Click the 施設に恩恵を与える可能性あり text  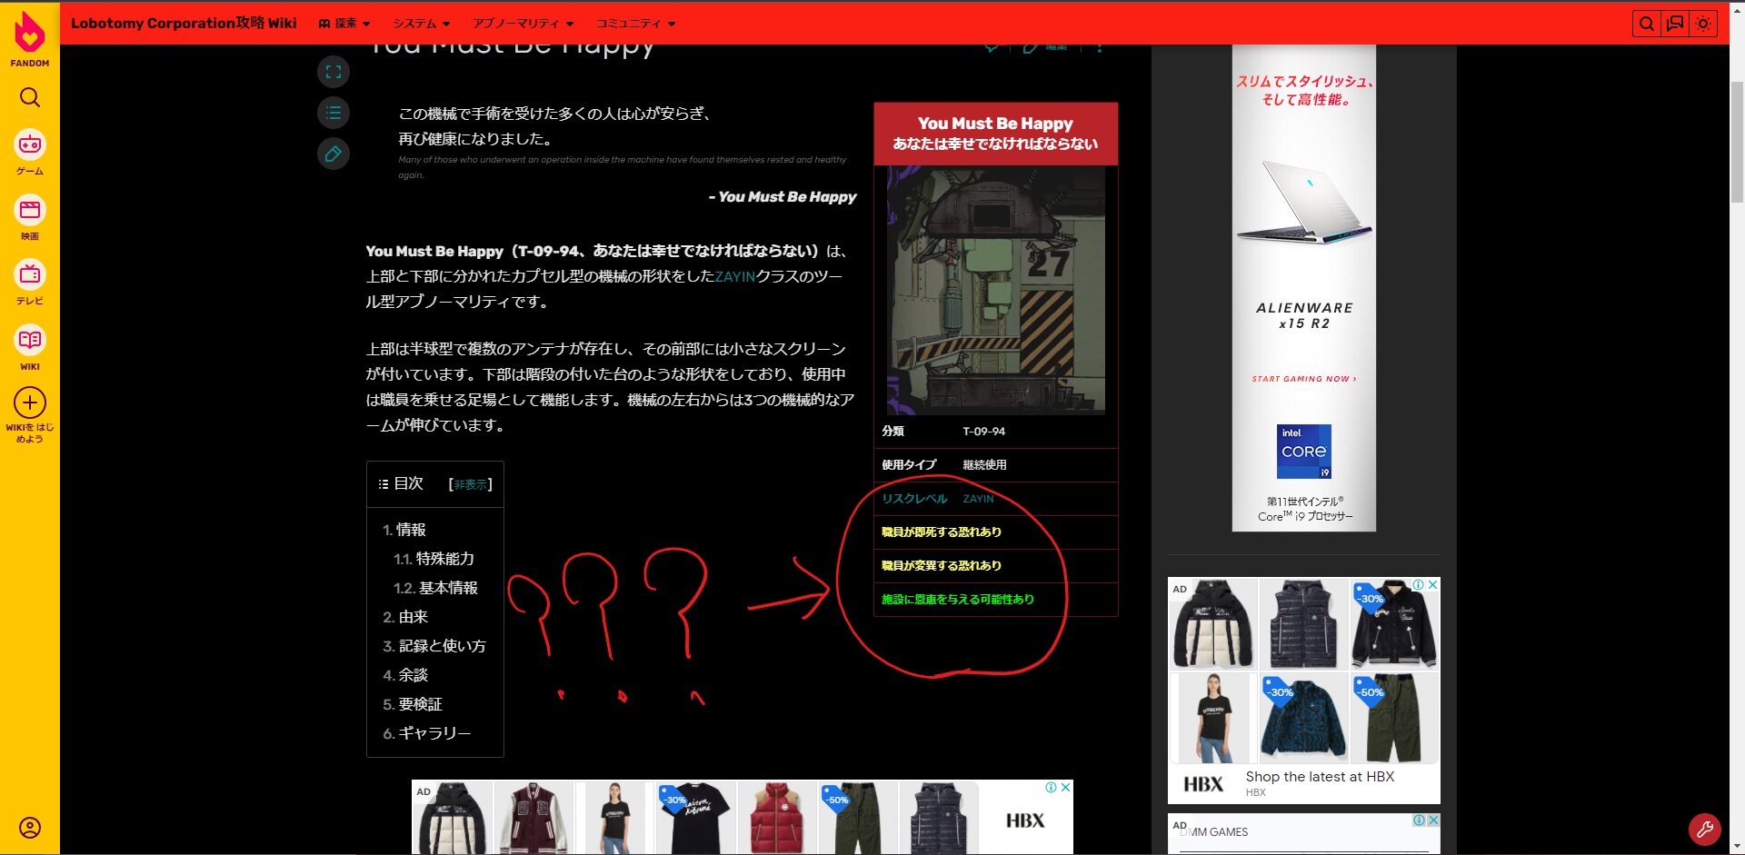[x=958, y=600]
